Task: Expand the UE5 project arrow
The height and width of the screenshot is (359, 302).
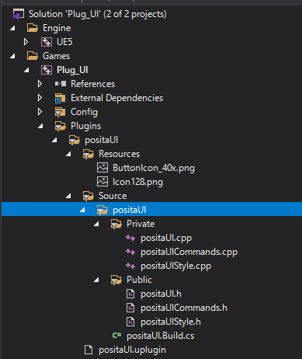Action: click(x=26, y=42)
